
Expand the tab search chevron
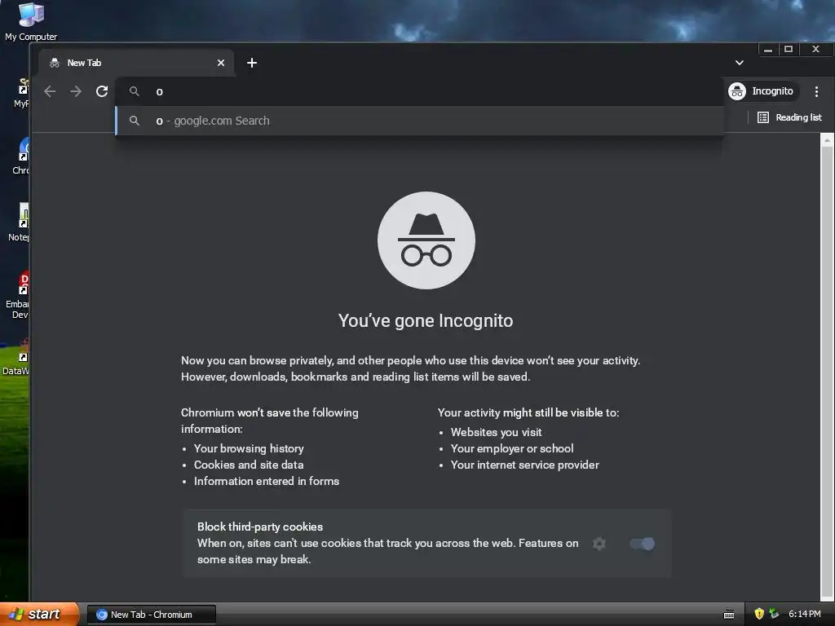[x=739, y=63]
